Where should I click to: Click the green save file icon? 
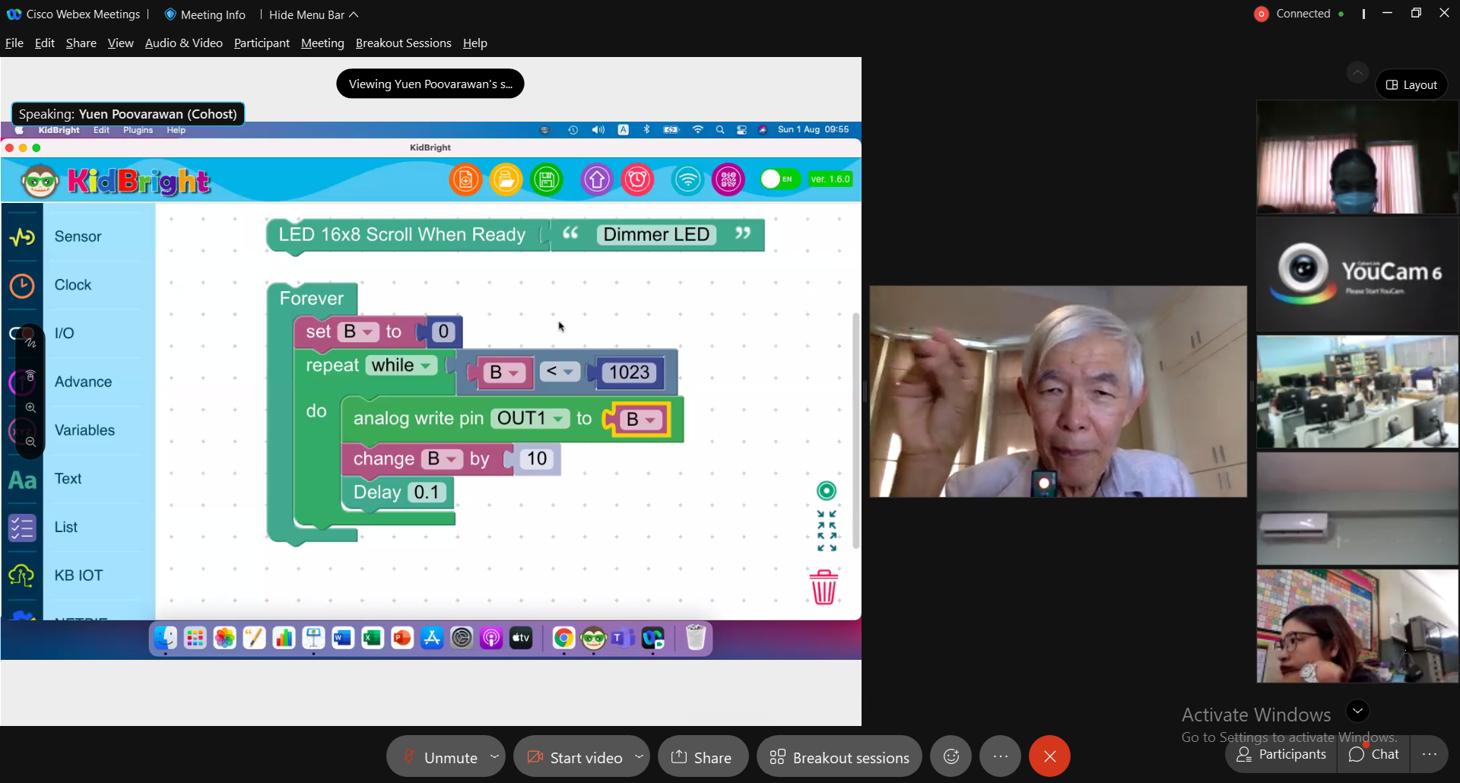pos(546,180)
